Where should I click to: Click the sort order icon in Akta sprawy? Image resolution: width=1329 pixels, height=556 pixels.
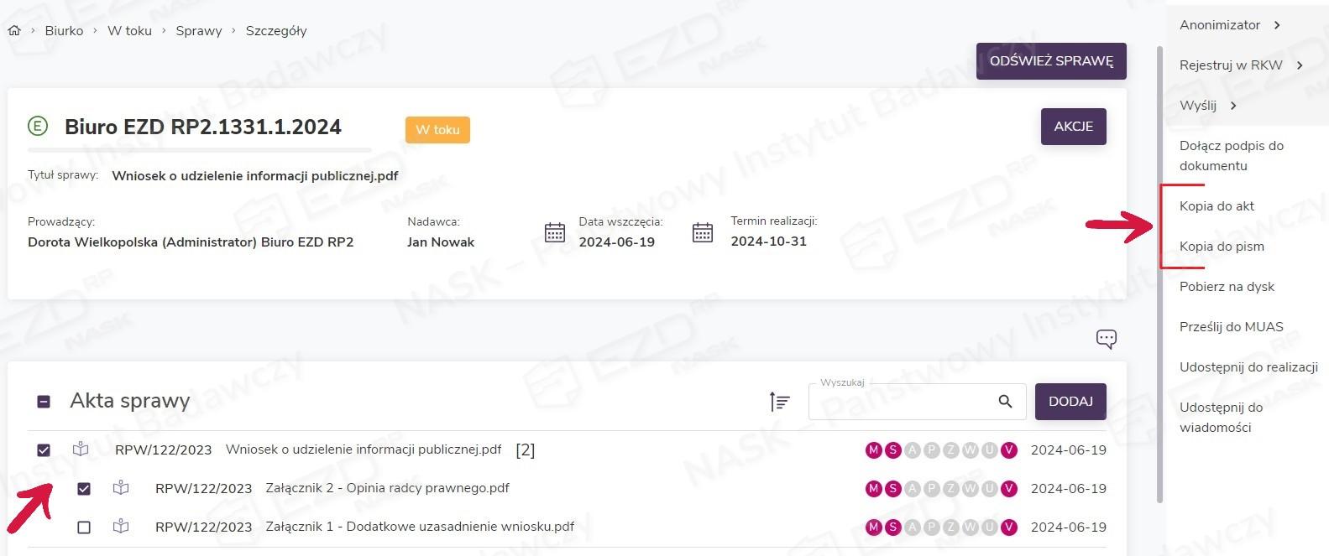click(x=779, y=403)
